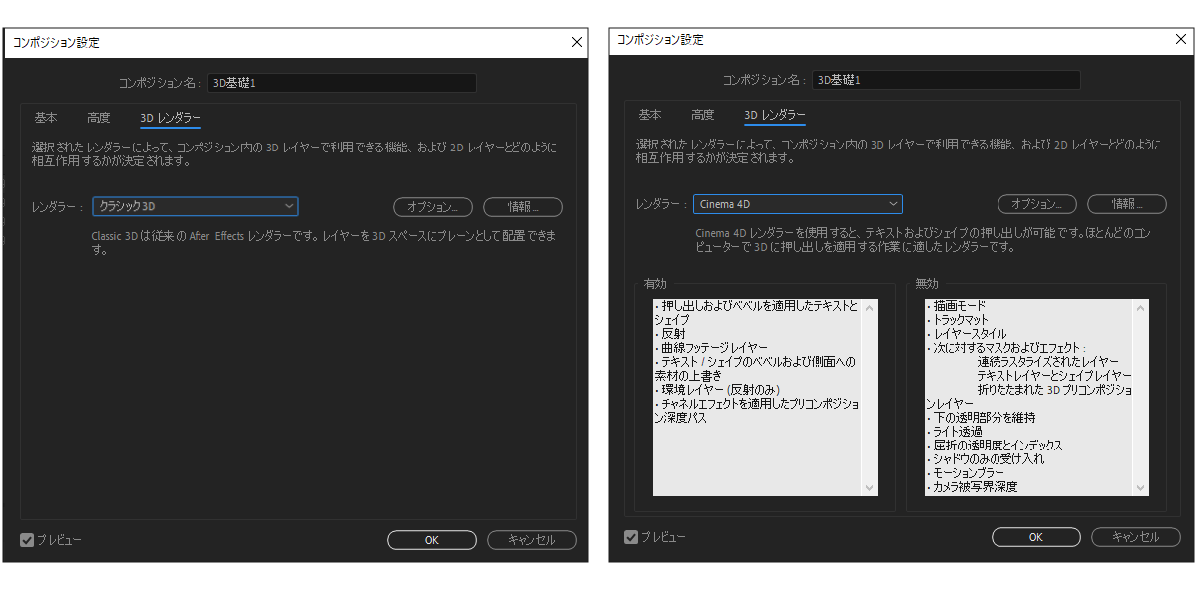
Task: Toggle プレビュー checkbox in the left dialog
Action: point(27,540)
